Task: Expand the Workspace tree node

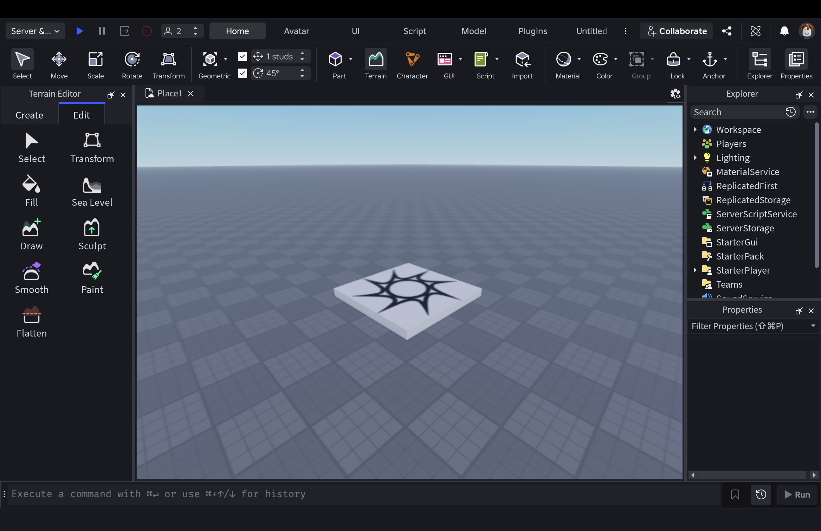Action: tap(695, 129)
